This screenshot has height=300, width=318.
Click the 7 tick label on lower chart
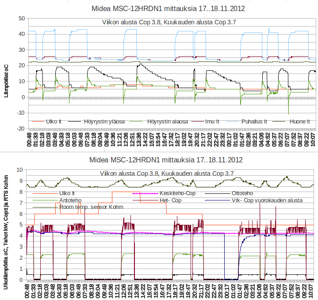pos(21,203)
